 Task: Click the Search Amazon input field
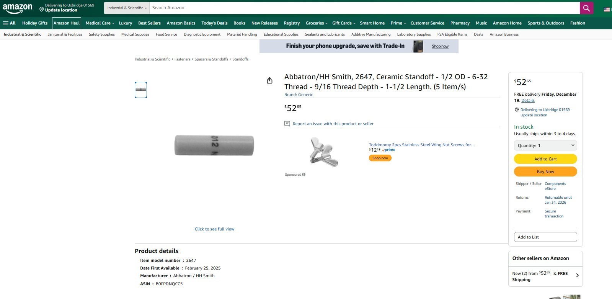coord(364,8)
